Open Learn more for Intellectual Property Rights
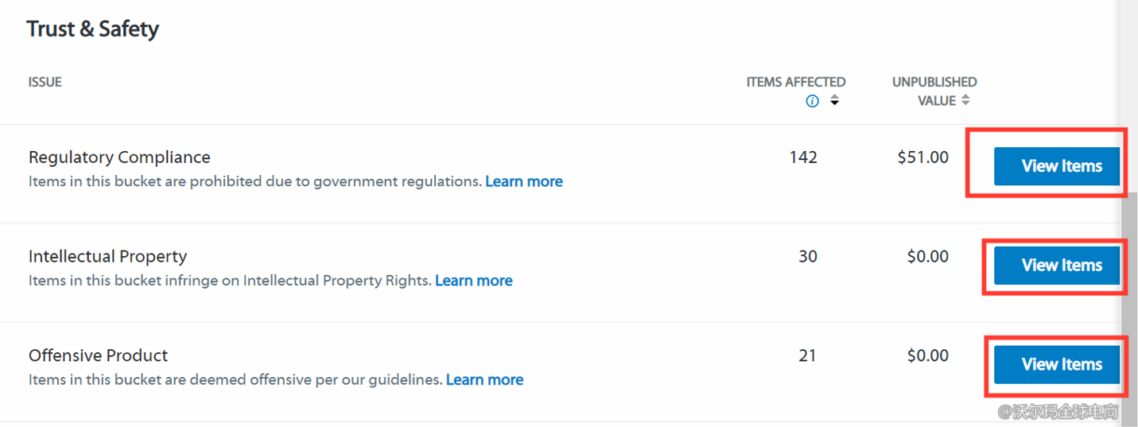This screenshot has width=1138, height=427. [473, 281]
